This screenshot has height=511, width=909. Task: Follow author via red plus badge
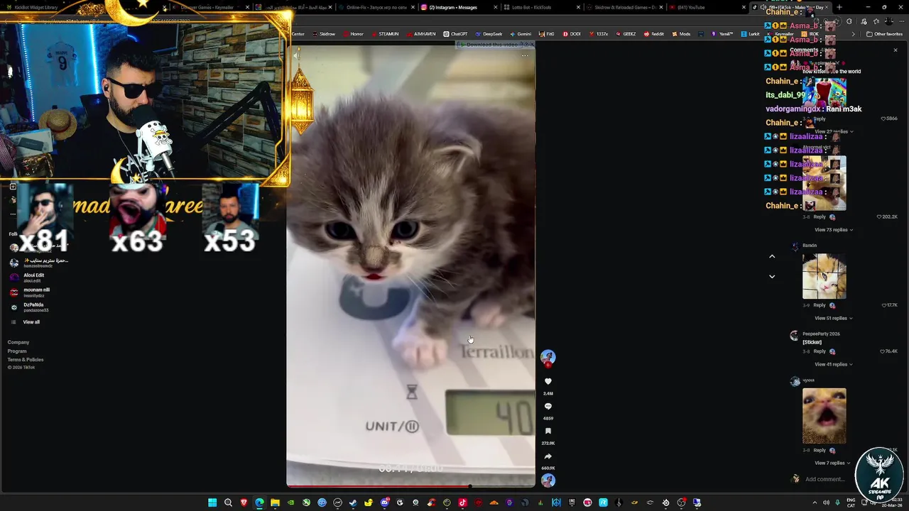[548, 365]
